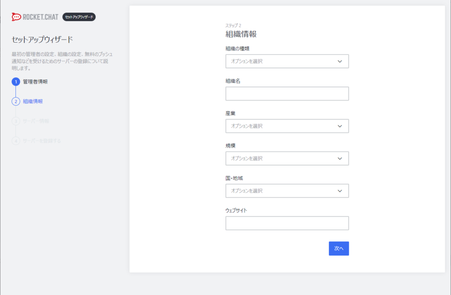Open the 国・地域 country selector

[x=287, y=191]
